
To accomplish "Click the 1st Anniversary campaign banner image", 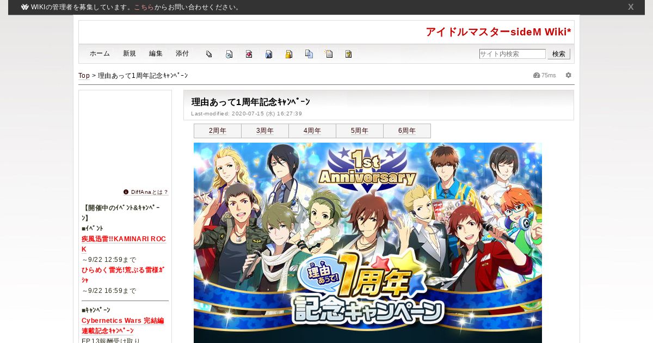I will pyautogui.click(x=368, y=243).
